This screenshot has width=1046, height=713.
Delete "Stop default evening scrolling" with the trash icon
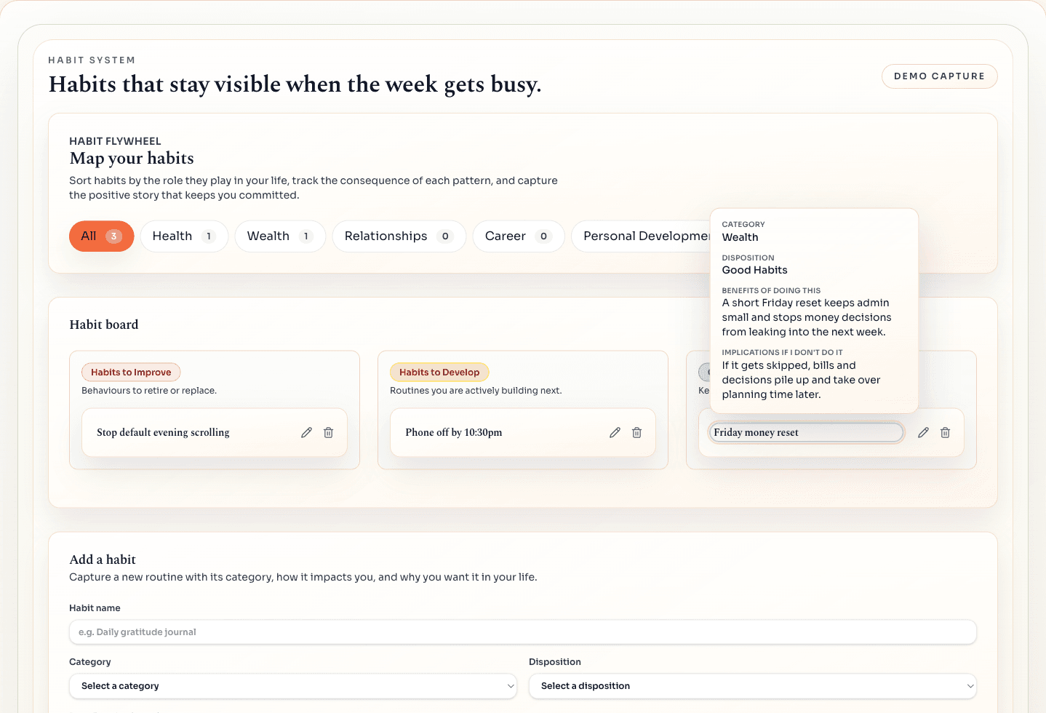coord(328,432)
